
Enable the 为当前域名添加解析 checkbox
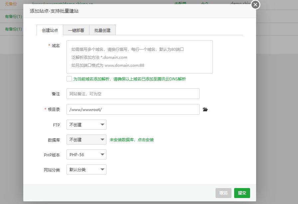point(69,79)
